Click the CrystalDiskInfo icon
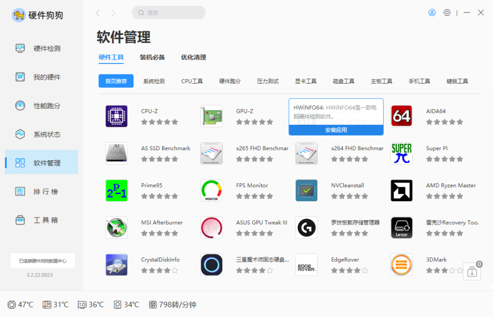The height and width of the screenshot is (317, 493). pos(117,265)
